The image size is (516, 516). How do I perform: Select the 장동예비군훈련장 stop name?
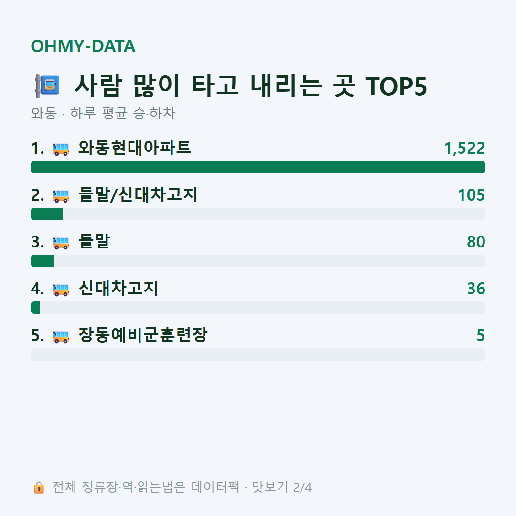[x=143, y=335]
